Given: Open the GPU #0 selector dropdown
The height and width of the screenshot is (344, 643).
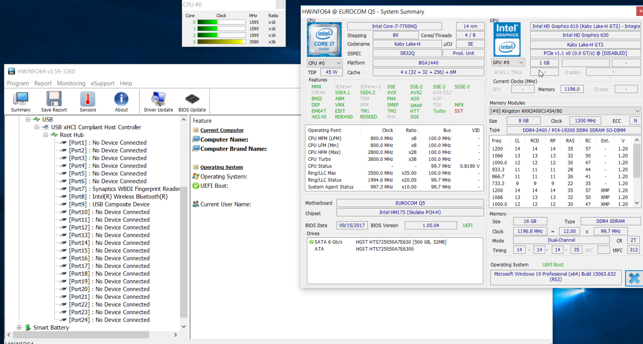Looking at the screenshot, I should (508, 62).
